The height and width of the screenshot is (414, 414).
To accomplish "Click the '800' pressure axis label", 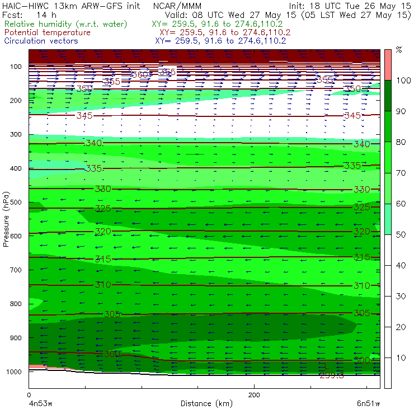I will click(16, 304).
